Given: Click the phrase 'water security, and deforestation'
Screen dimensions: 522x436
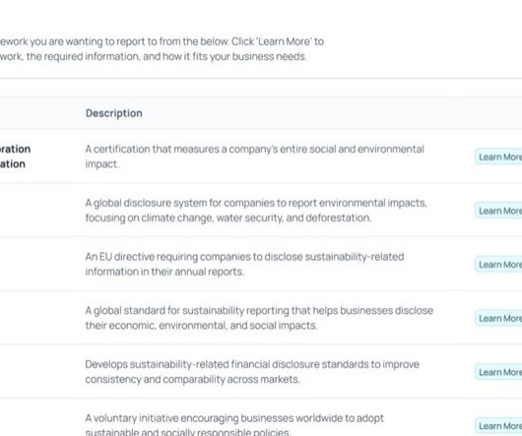Looking at the screenshot, I should pos(294,218).
